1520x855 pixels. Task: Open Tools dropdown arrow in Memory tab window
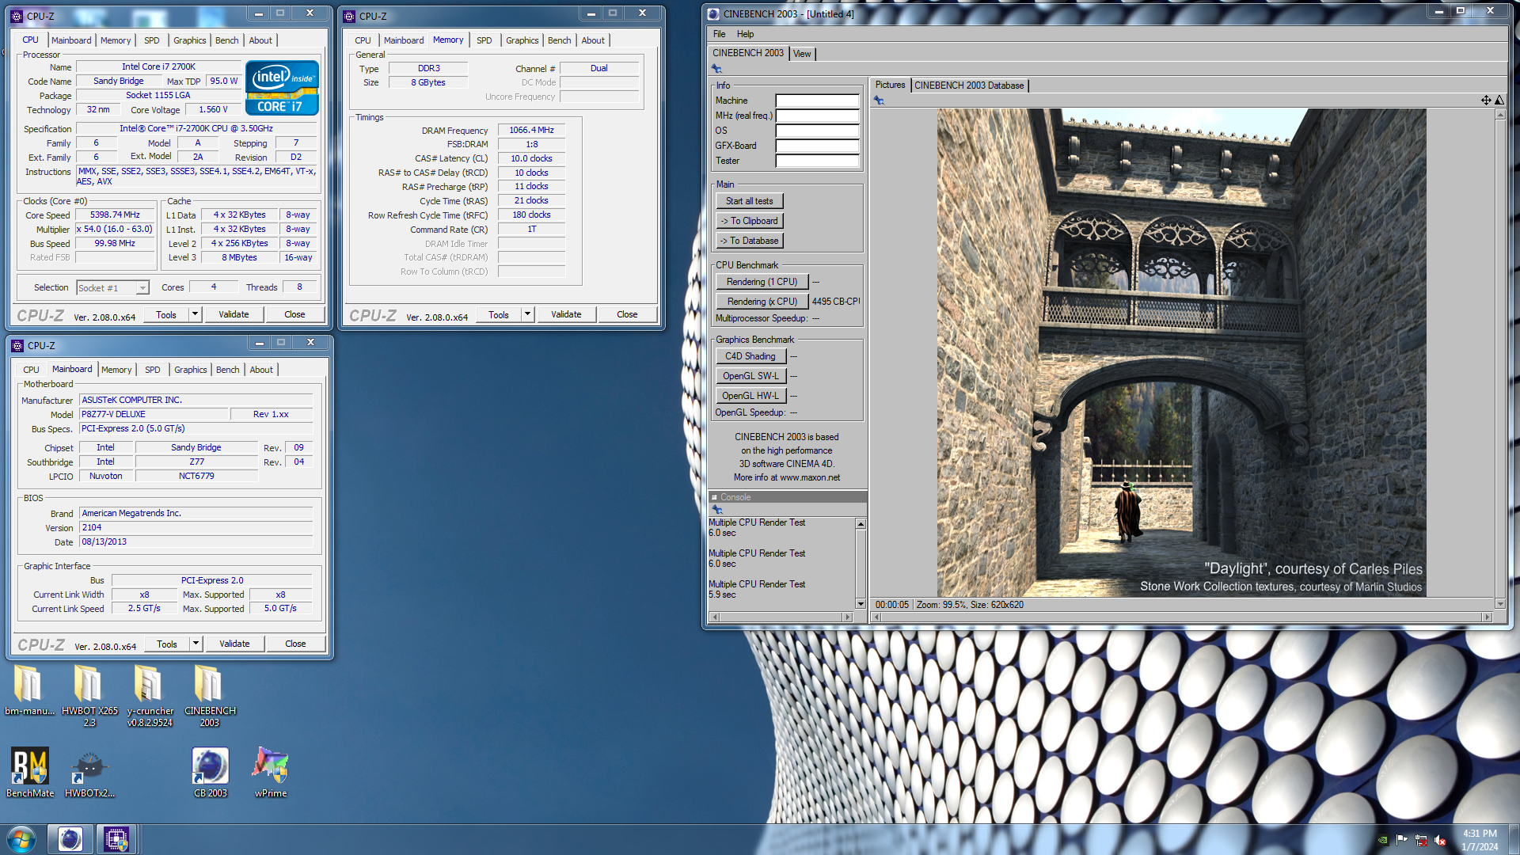pyautogui.click(x=527, y=314)
